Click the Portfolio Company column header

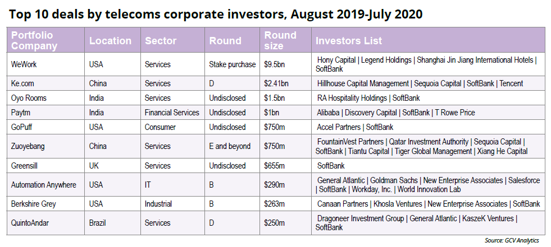click(34, 40)
